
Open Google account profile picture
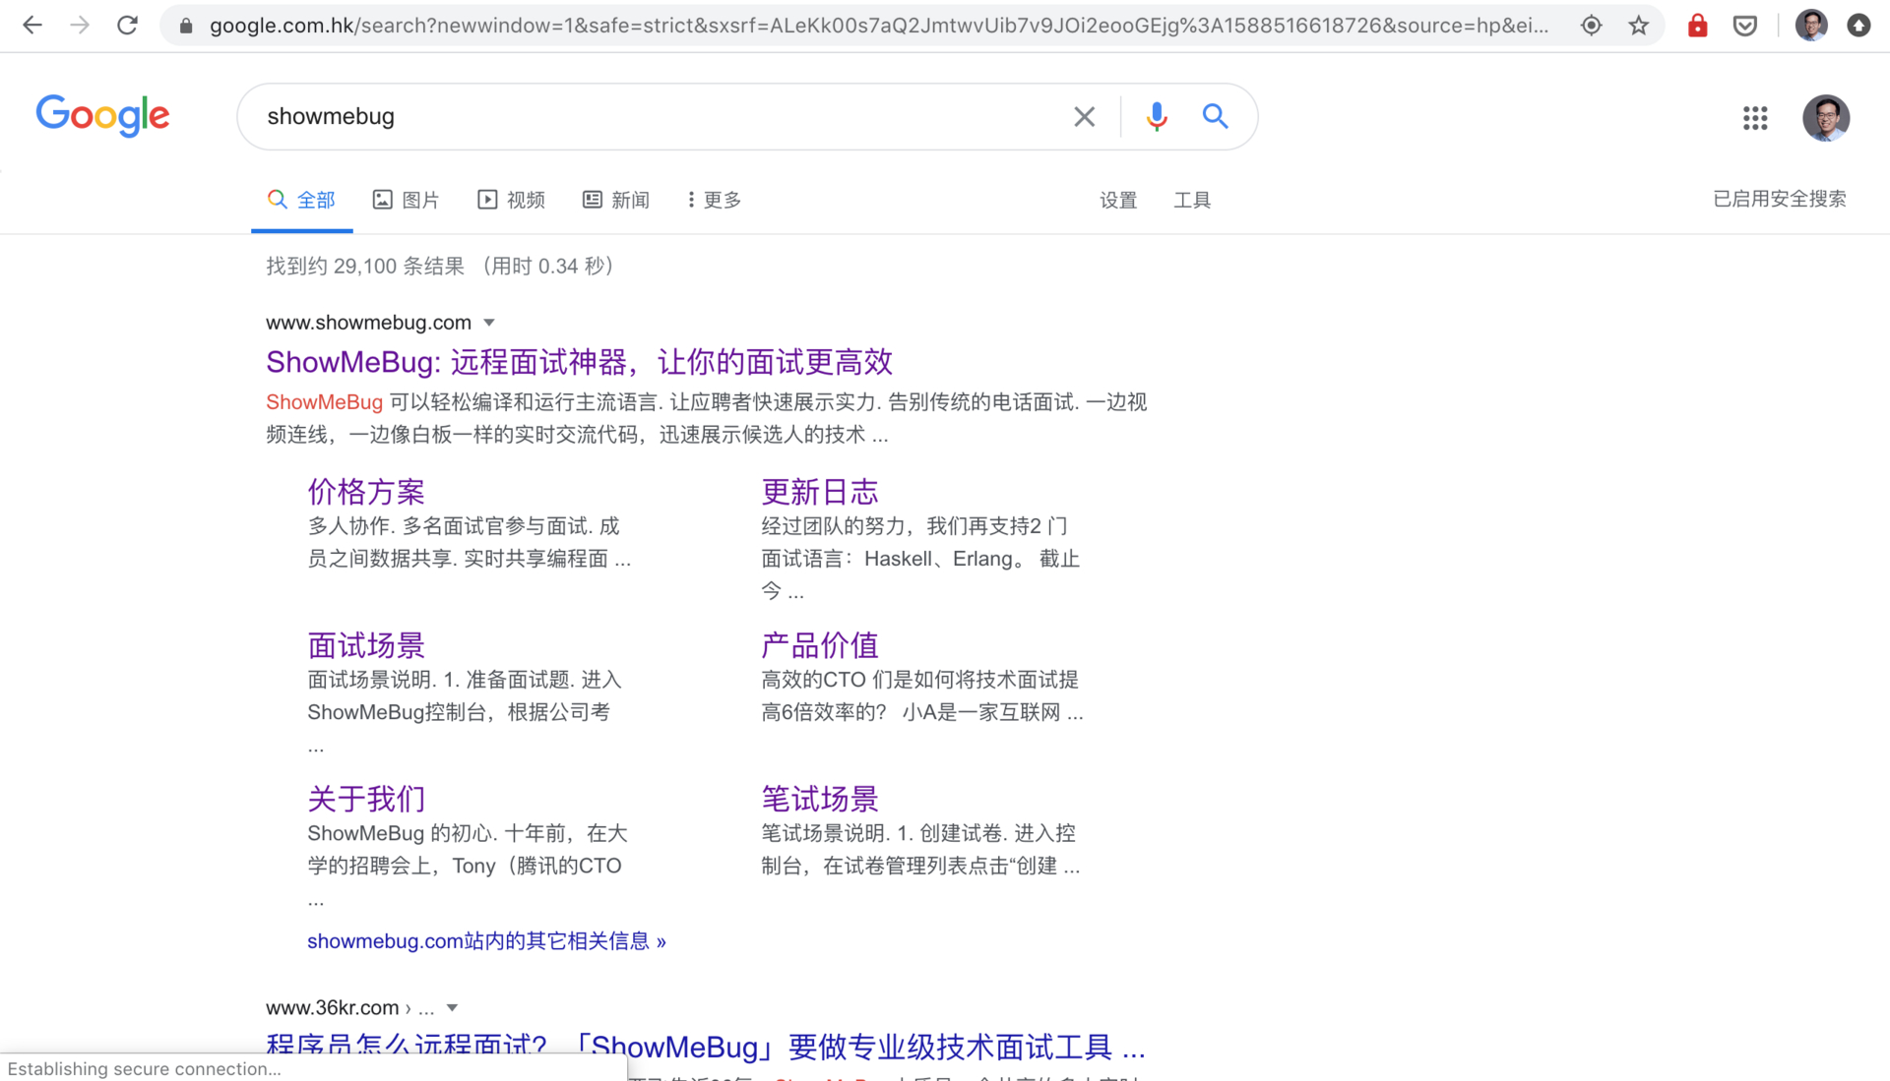(x=1826, y=118)
